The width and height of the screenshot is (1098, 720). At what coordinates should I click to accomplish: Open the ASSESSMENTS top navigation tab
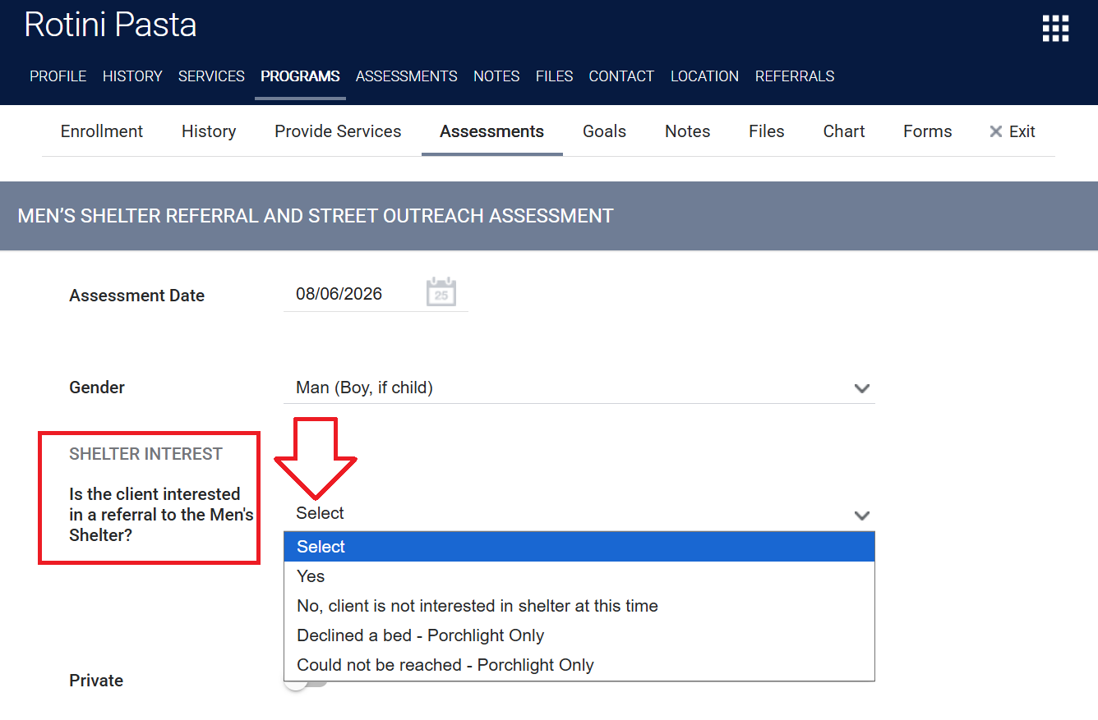point(407,76)
